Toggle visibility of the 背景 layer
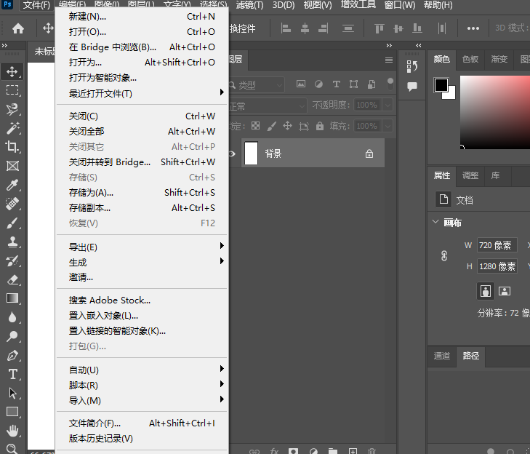The image size is (530, 454). tap(232, 154)
